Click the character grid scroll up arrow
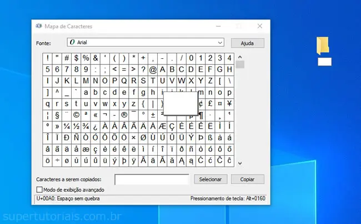 240,57
